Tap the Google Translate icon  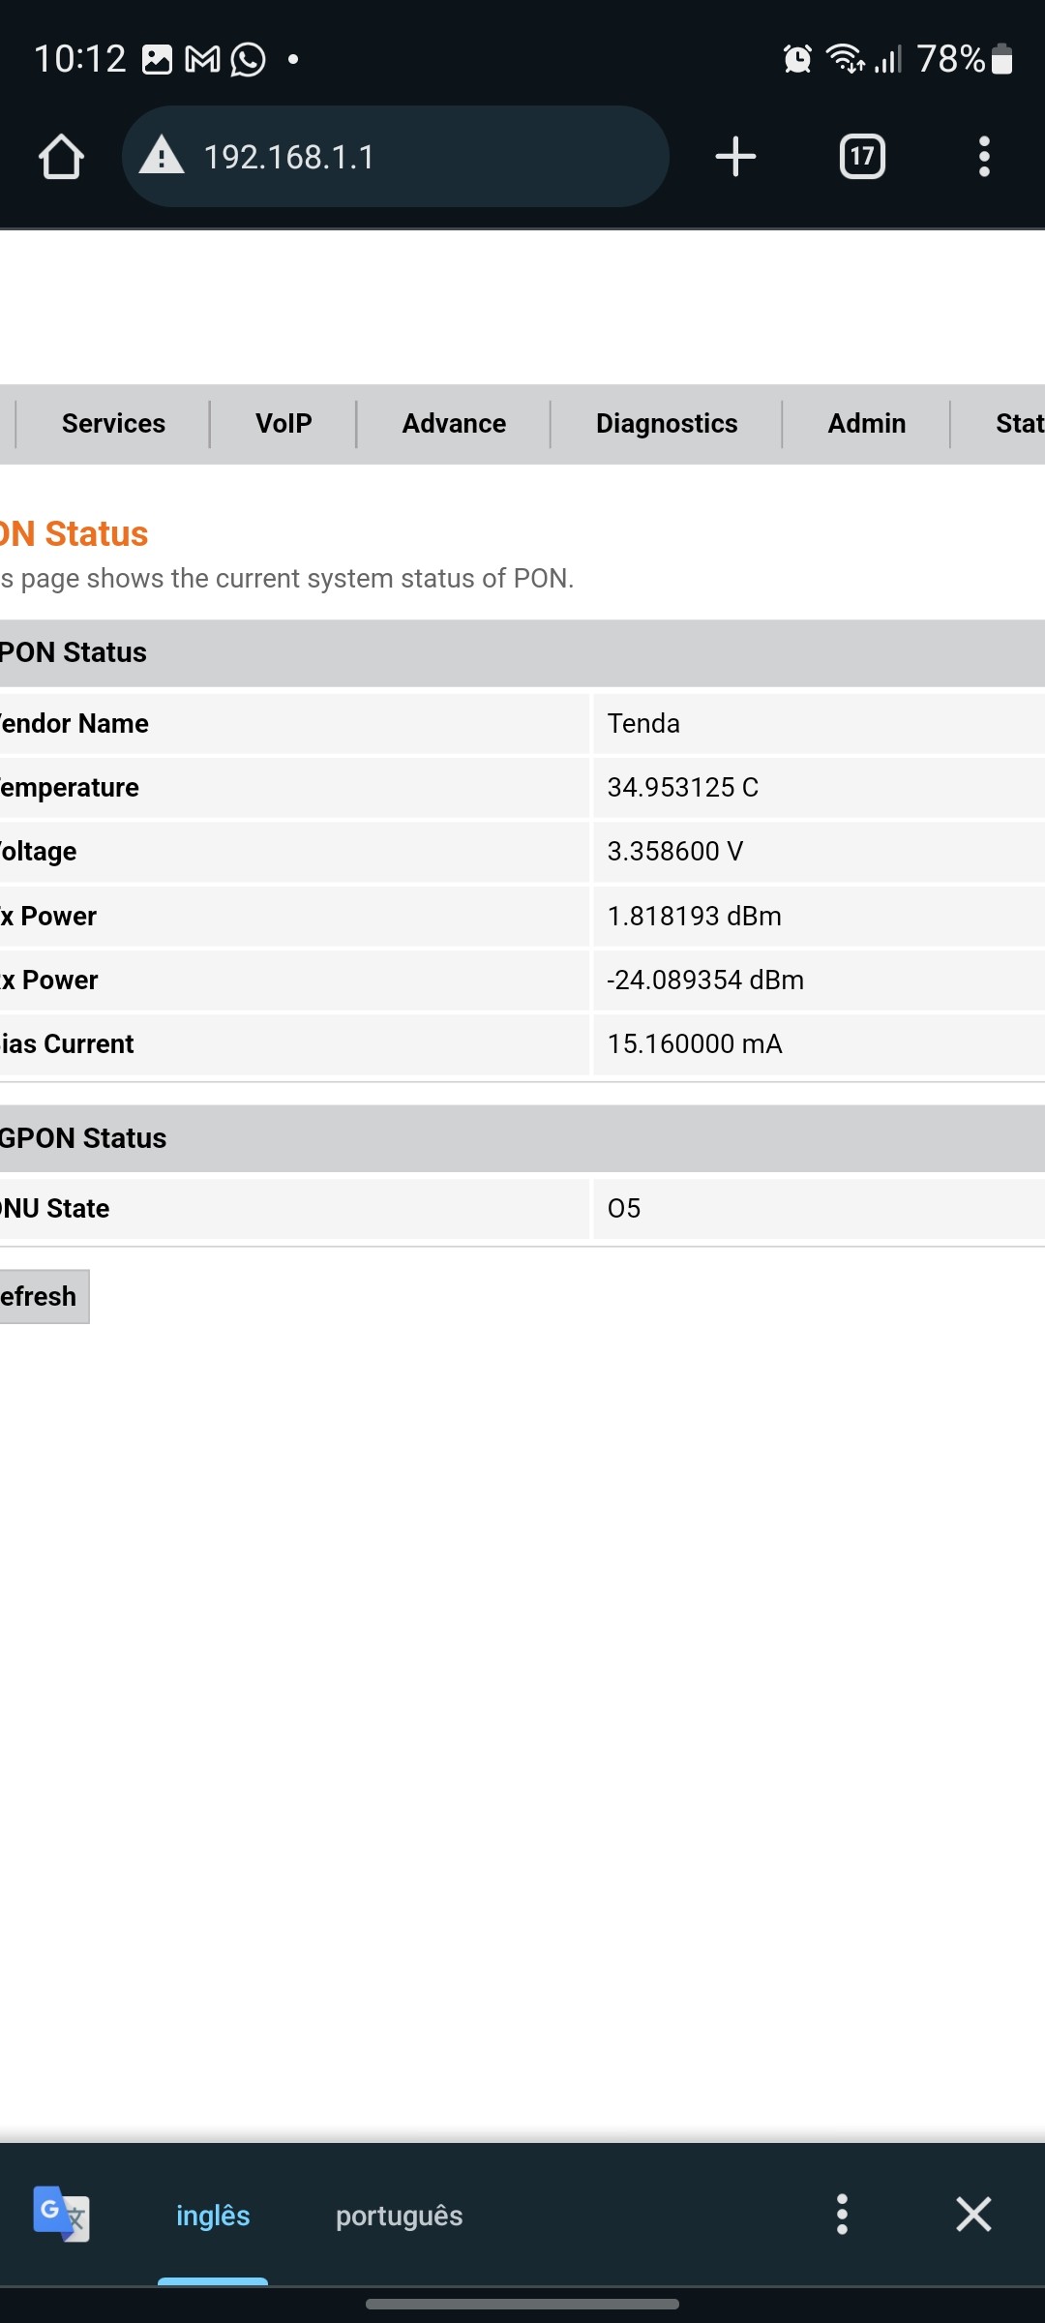pos(61,2213)
